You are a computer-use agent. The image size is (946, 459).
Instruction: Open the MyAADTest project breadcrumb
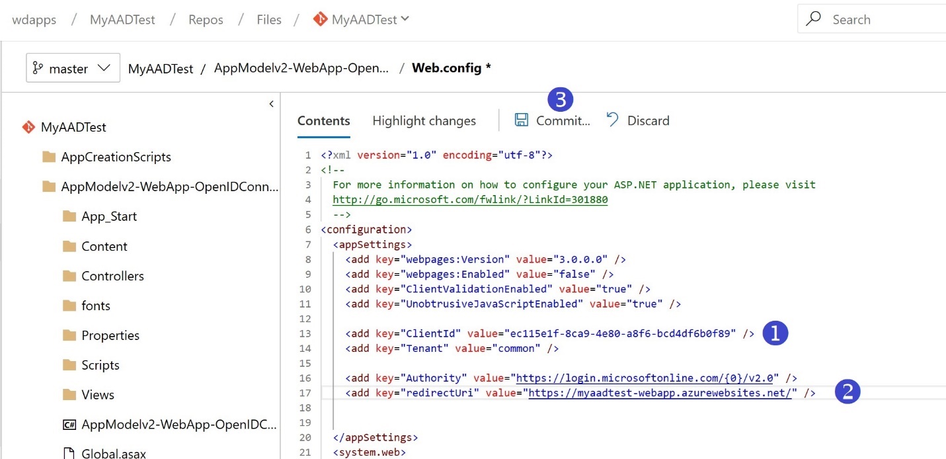coord(122,20)
